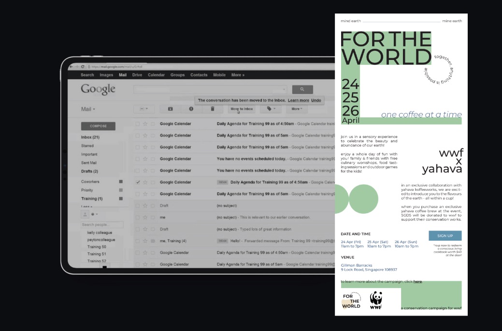The image size is (502, 331).
Task: Click the Priority label color square
Action: tap(121, 190)
